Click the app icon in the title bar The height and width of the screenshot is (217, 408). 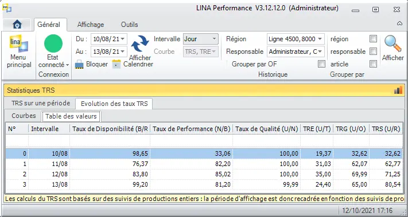[7, 8]
